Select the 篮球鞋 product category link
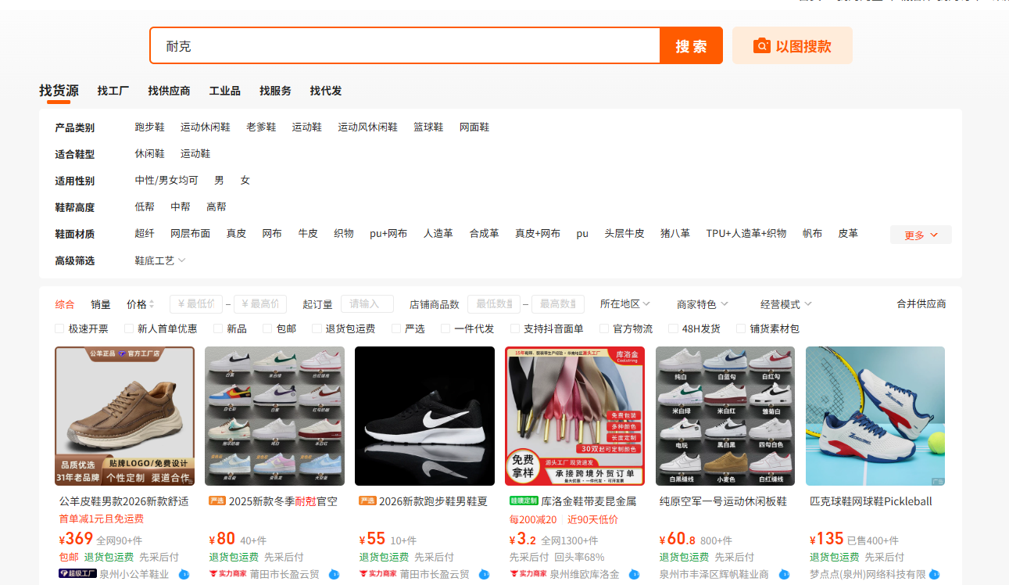 pyautogui.click(x=428, y=127)
